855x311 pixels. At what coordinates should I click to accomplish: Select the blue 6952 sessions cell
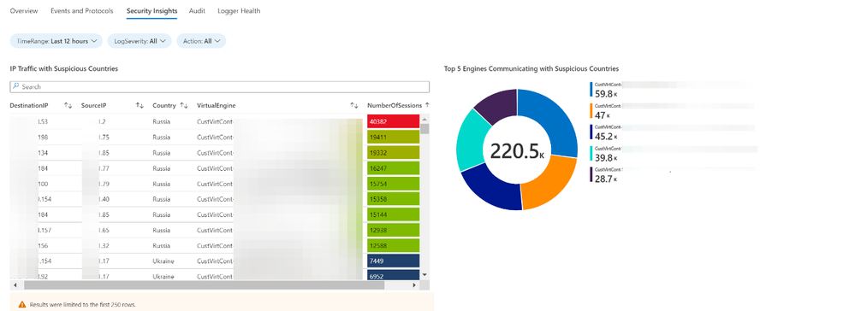coord(393,275)
